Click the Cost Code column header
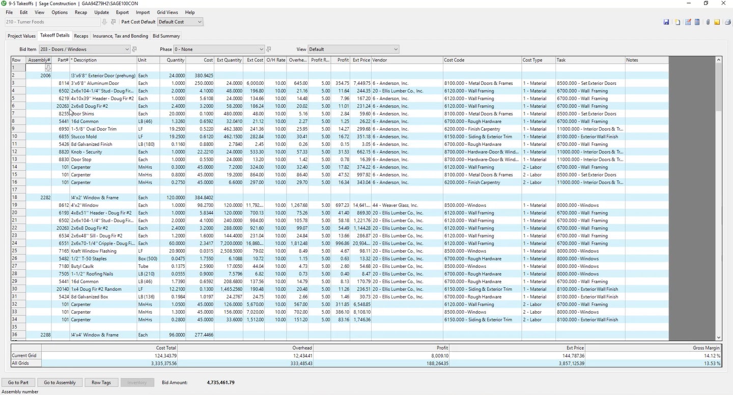Screen dimensions: 733x395 coord(482,60)
